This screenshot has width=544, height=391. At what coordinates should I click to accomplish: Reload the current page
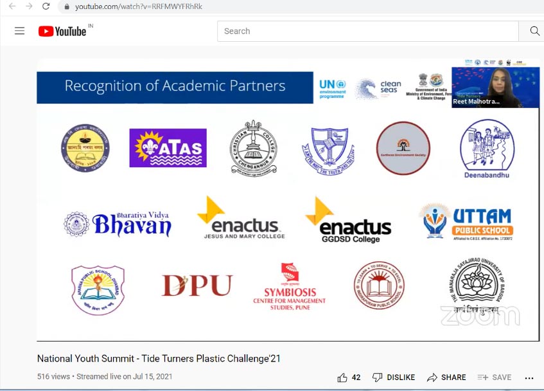click(46, 6)
